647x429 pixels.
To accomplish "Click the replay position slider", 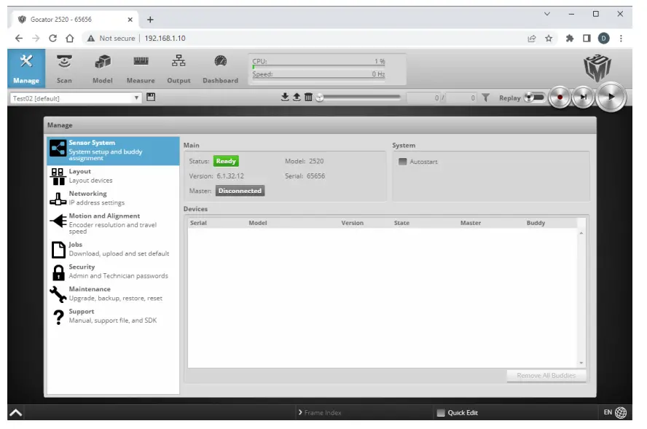I will [x=359, y=98].
